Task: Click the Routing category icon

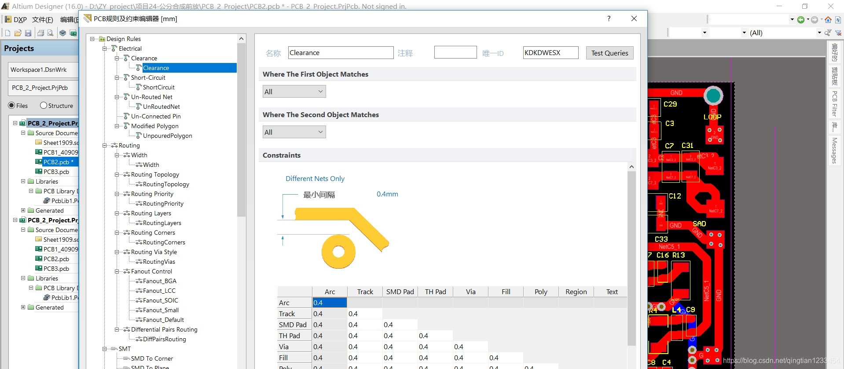Action: (x=114, y=145)
